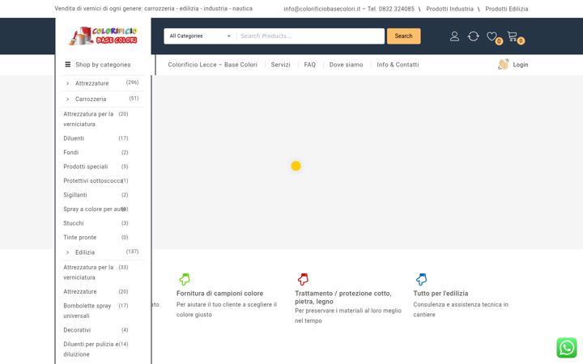Collapse the Edilizia category chevron
This screenshot has height=364, width=583.
(68, 252)
